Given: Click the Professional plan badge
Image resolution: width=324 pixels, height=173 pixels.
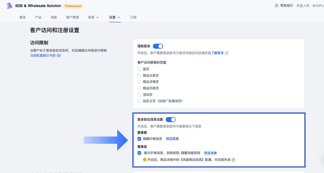Looking at the screenshot, I should click(73, 6).
